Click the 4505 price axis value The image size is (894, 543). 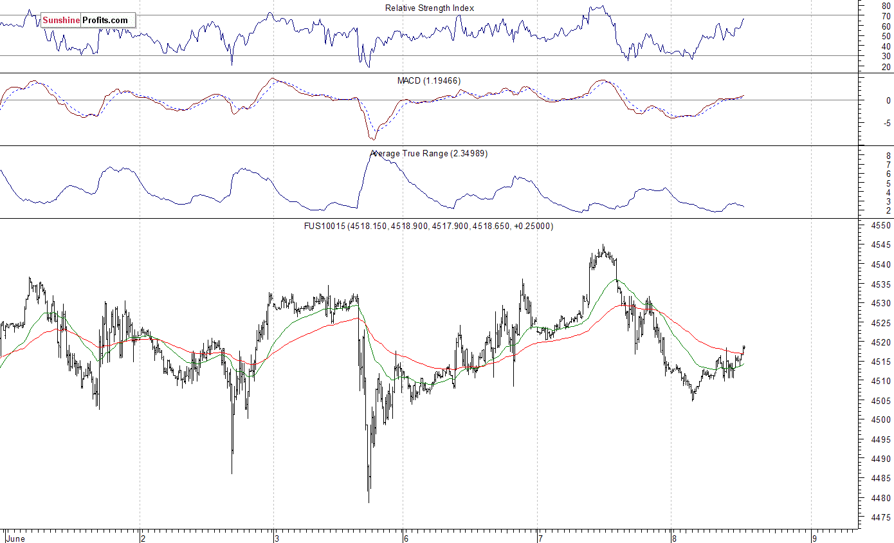click(x=881, y=401)
